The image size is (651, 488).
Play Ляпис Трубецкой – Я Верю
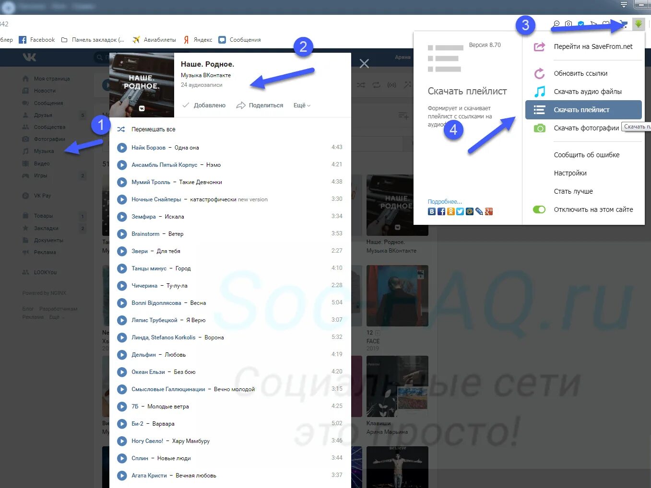point(122,320)
